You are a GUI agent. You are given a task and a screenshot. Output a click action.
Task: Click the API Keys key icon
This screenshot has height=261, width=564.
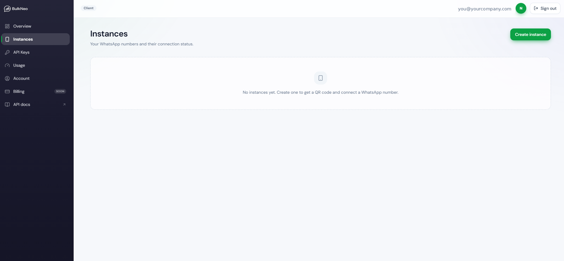coord(7,52)
